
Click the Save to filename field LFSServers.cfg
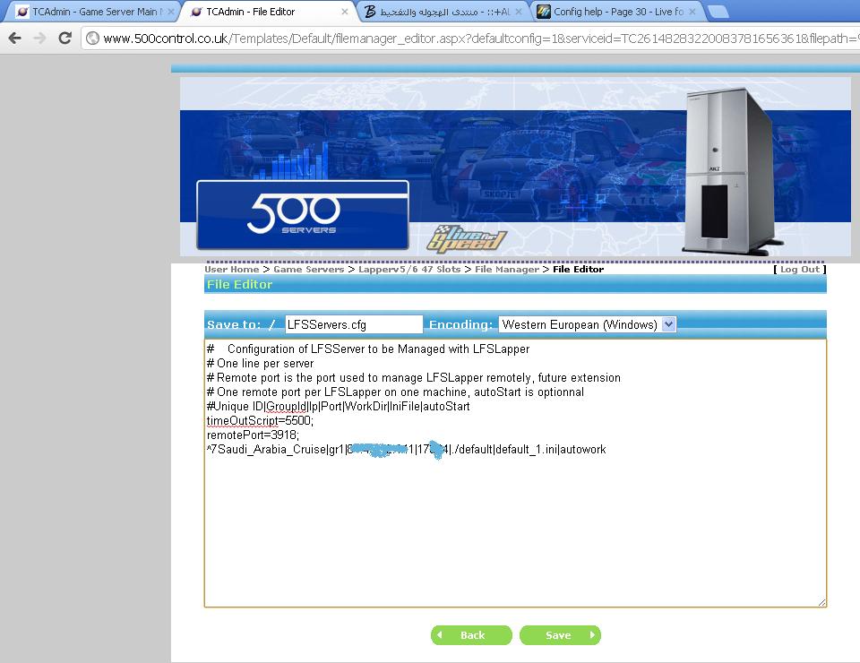(354, 324)
